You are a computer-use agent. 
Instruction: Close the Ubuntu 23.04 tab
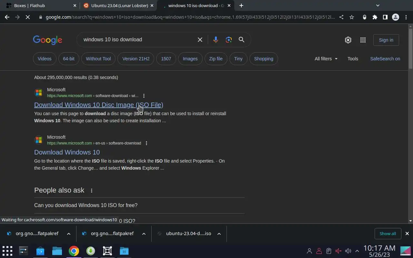(x=152, y=5)
